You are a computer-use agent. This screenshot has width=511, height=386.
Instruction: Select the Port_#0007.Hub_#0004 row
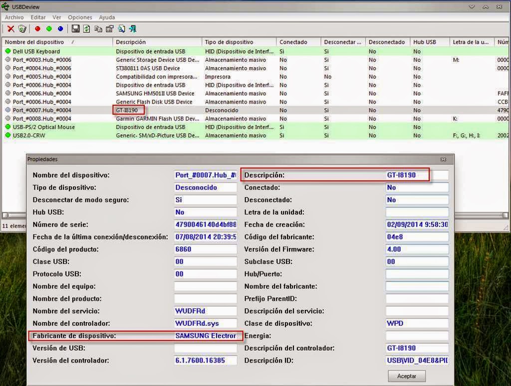(x=255, y=110)
